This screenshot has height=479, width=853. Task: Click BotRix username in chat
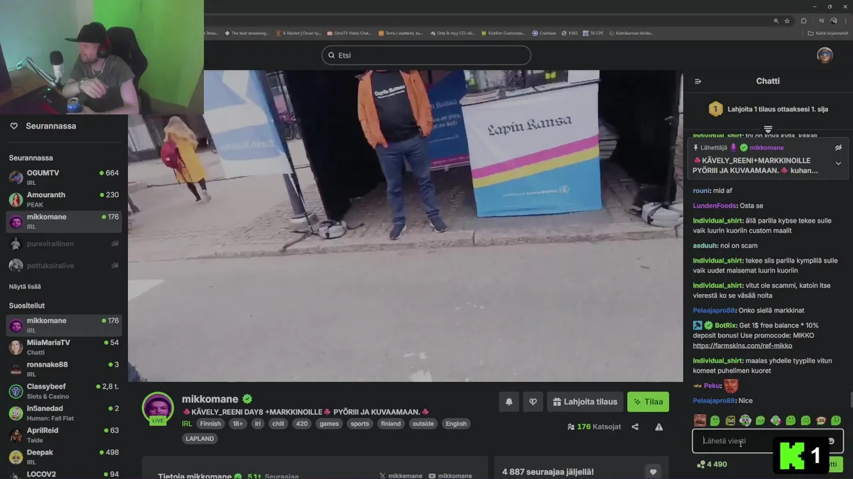coord(725,326)
